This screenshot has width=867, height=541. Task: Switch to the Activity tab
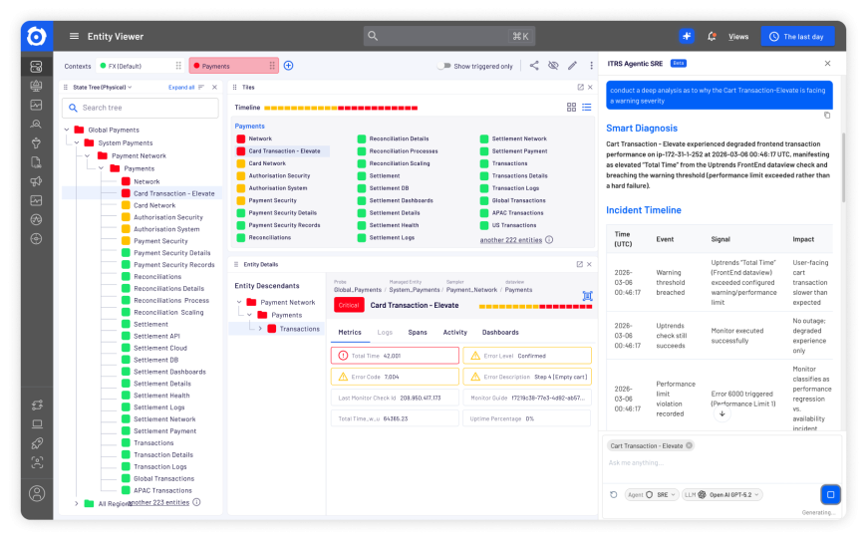click(x=455, y=332)
